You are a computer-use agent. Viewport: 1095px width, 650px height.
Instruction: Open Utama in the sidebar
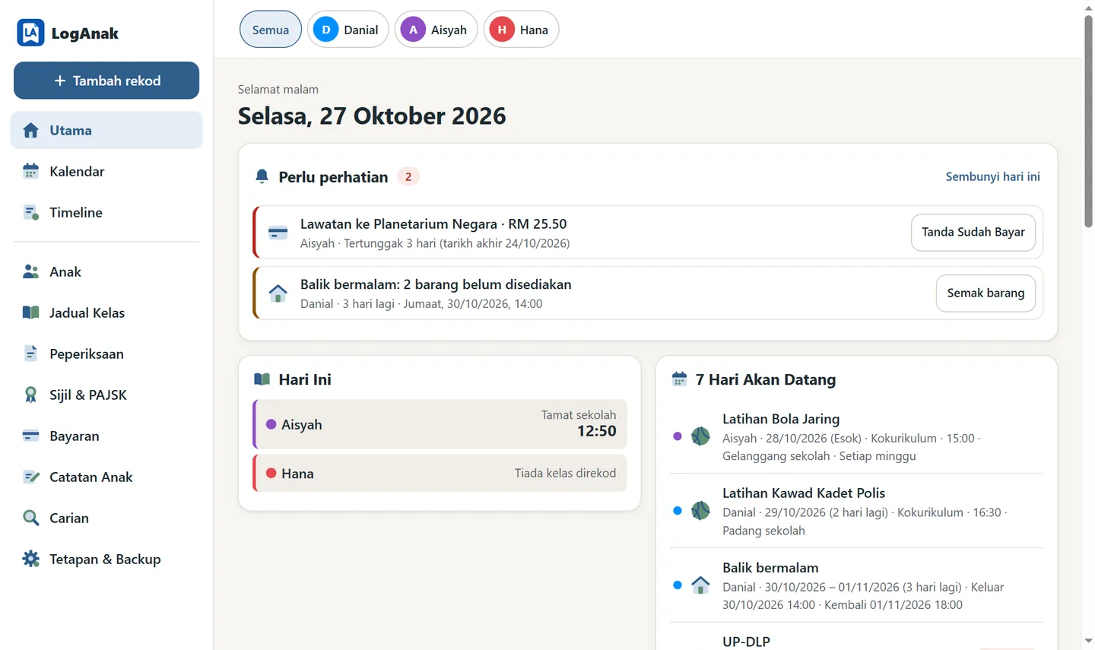point(106,130)
